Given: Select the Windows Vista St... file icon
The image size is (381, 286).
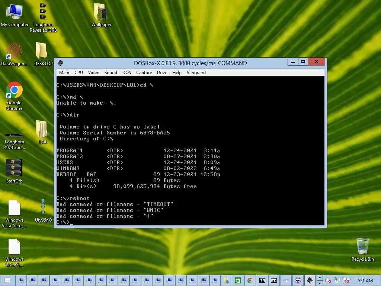Looking at the screenshot, I should click(x=15, y=253).
